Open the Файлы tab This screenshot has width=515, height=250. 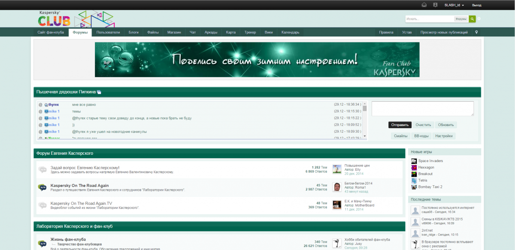[153, 32]
